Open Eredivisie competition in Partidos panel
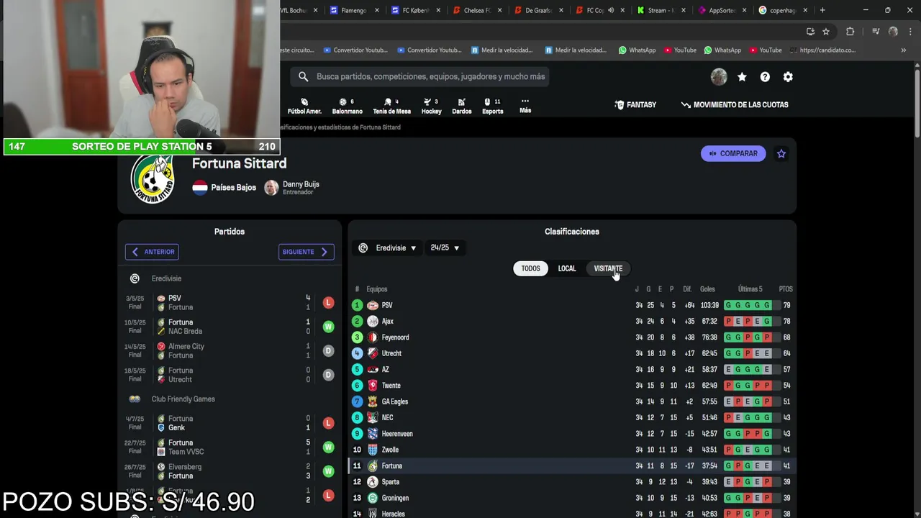The image size is (921, 518). tap(166, 278)
